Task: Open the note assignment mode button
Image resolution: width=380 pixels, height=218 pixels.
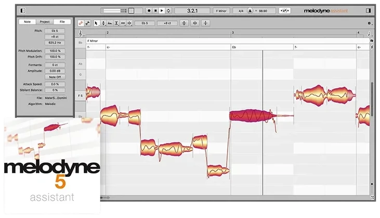Action: 284,11
